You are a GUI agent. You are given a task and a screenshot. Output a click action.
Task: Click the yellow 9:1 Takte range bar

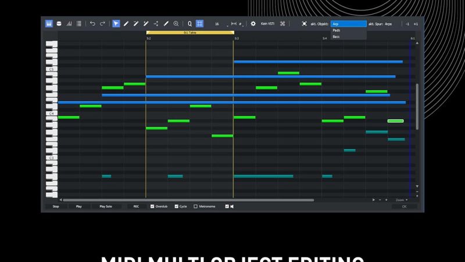pos(190,33)
